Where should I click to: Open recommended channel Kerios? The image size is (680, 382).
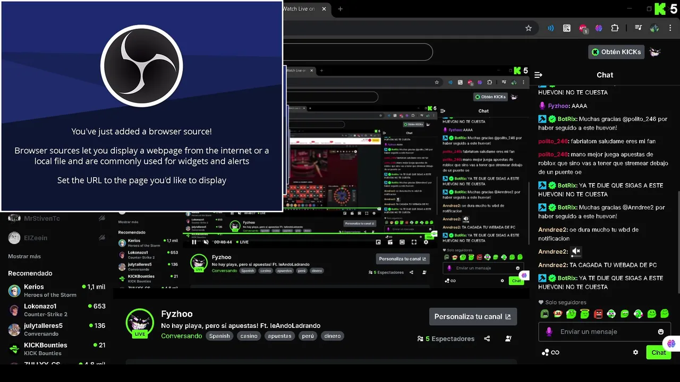pyautogui.click(x=56, y=290)
